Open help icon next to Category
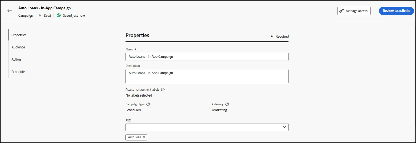 227,104
